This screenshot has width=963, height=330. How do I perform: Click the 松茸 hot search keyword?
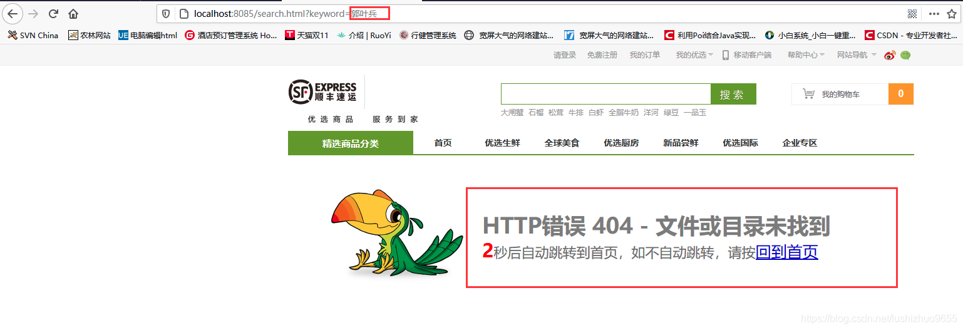[556, 113]
